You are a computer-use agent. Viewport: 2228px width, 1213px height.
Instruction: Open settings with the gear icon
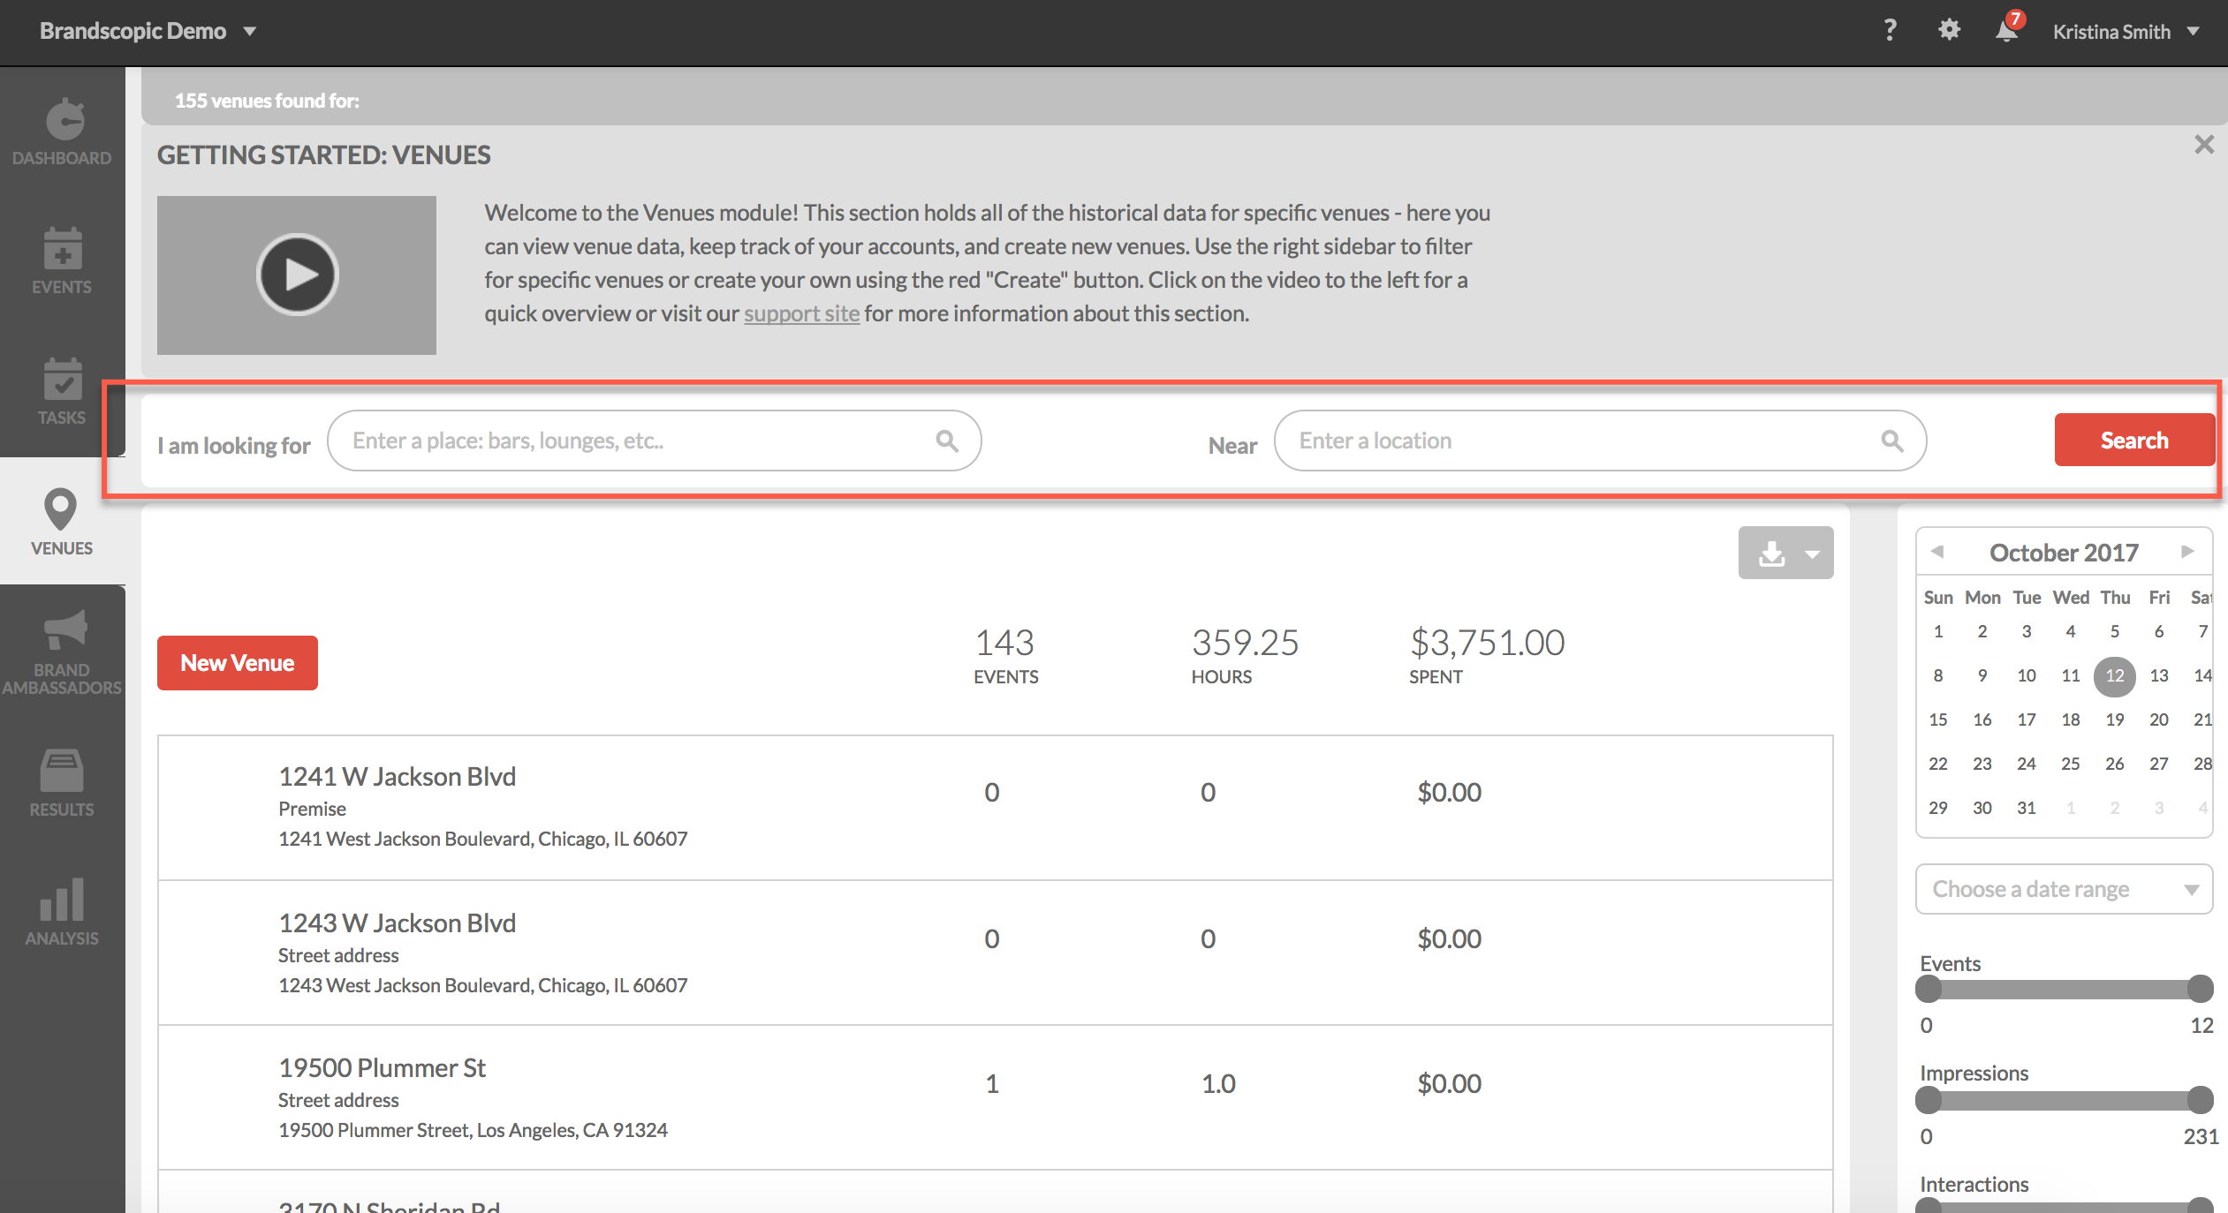point(1949,30)
